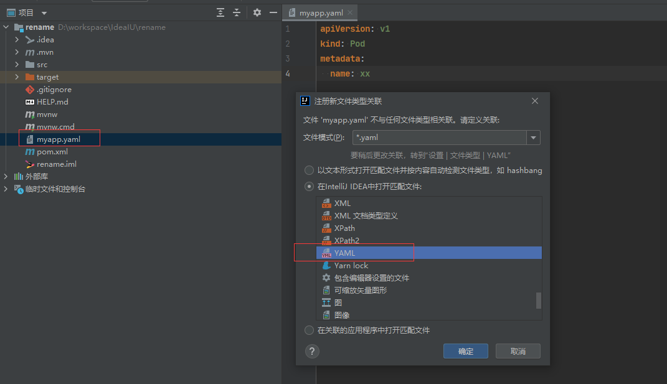Click the scratches 临时文件和控制台 icon

click(19, 189)
